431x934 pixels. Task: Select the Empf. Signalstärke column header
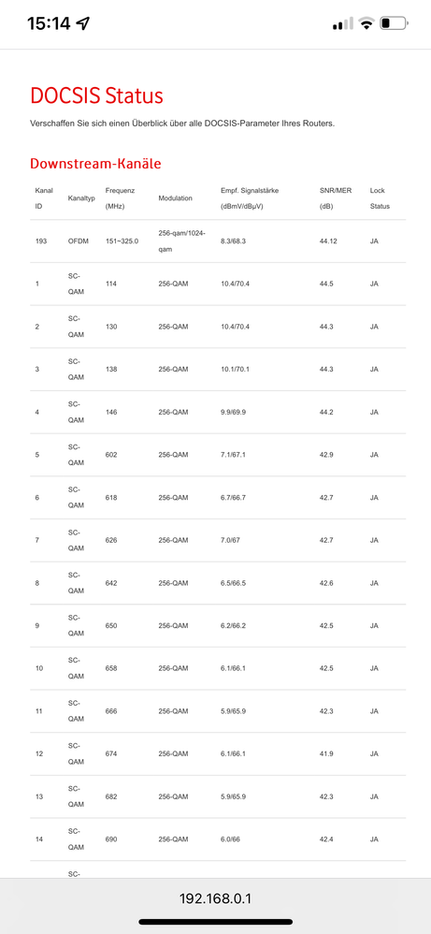click(x=250, y=198)
